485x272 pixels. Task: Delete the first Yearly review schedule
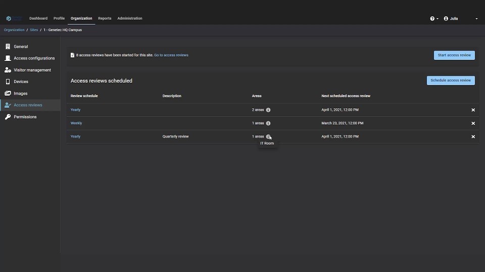tap(473, 110)
